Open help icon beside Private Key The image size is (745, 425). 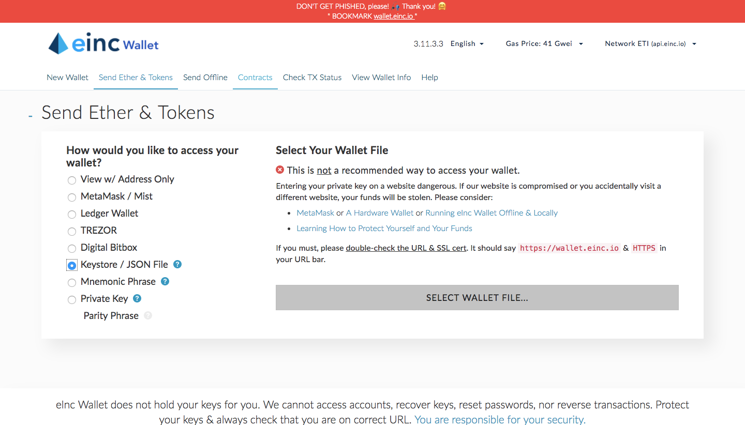pos(137,298)
